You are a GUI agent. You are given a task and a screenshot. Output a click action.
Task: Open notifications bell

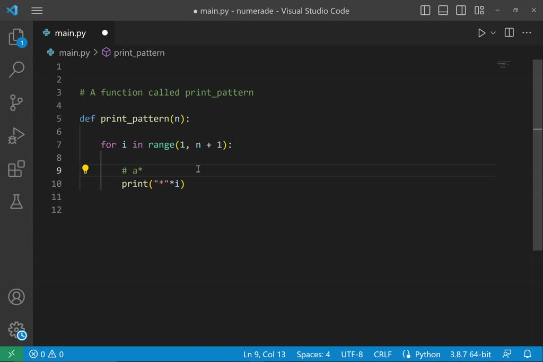(527, 354)
